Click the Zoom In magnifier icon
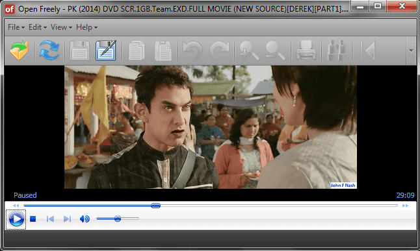This screenshot has height=251, width=420. point(249,50)
